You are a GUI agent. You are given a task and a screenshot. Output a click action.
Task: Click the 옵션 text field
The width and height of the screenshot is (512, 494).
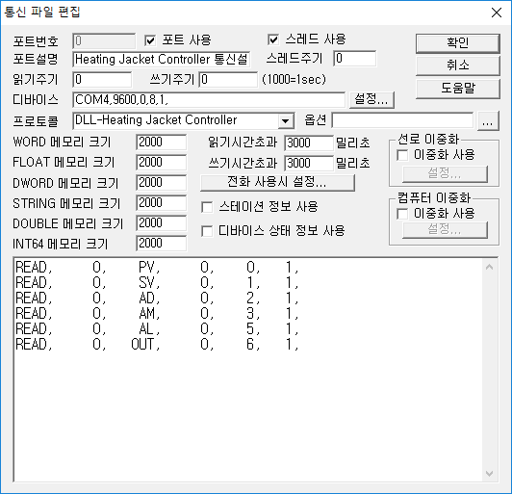402,120
